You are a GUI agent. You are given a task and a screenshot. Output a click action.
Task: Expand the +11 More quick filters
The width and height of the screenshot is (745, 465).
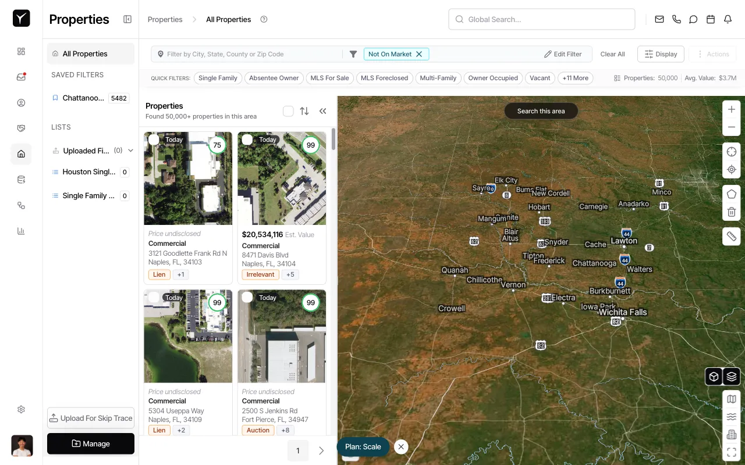[x=575, y=78]
